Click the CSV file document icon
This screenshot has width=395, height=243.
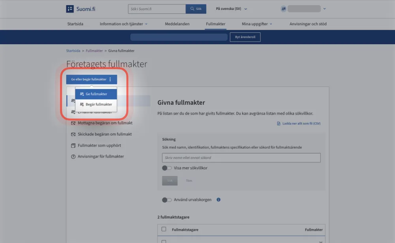[278, 124]
